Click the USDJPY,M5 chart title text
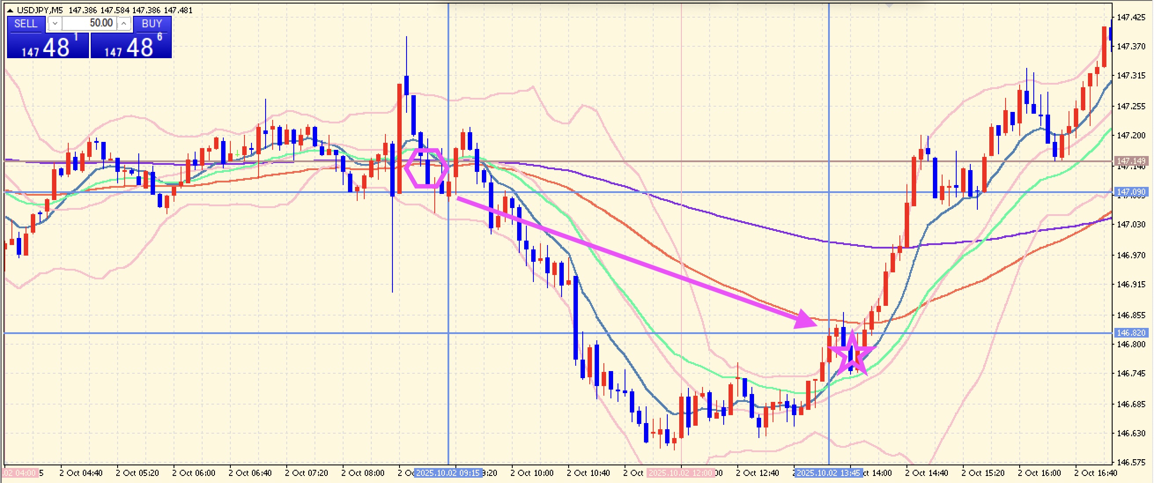 click(40, 10)
